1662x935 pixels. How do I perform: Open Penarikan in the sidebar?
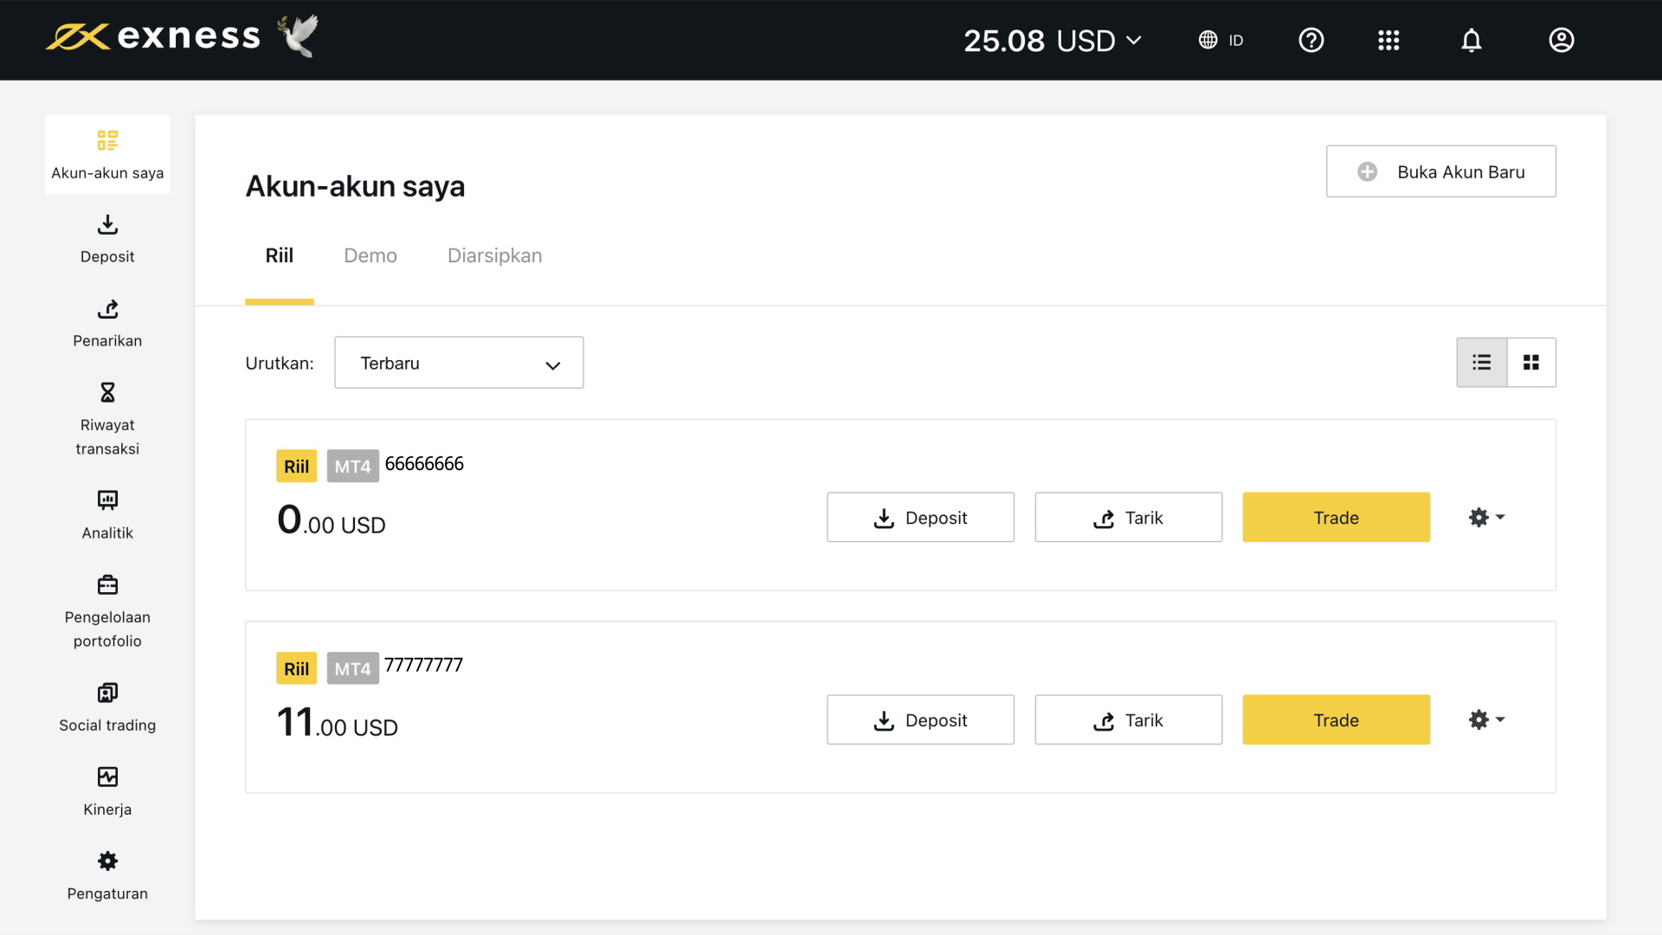(x=107, y=323)
